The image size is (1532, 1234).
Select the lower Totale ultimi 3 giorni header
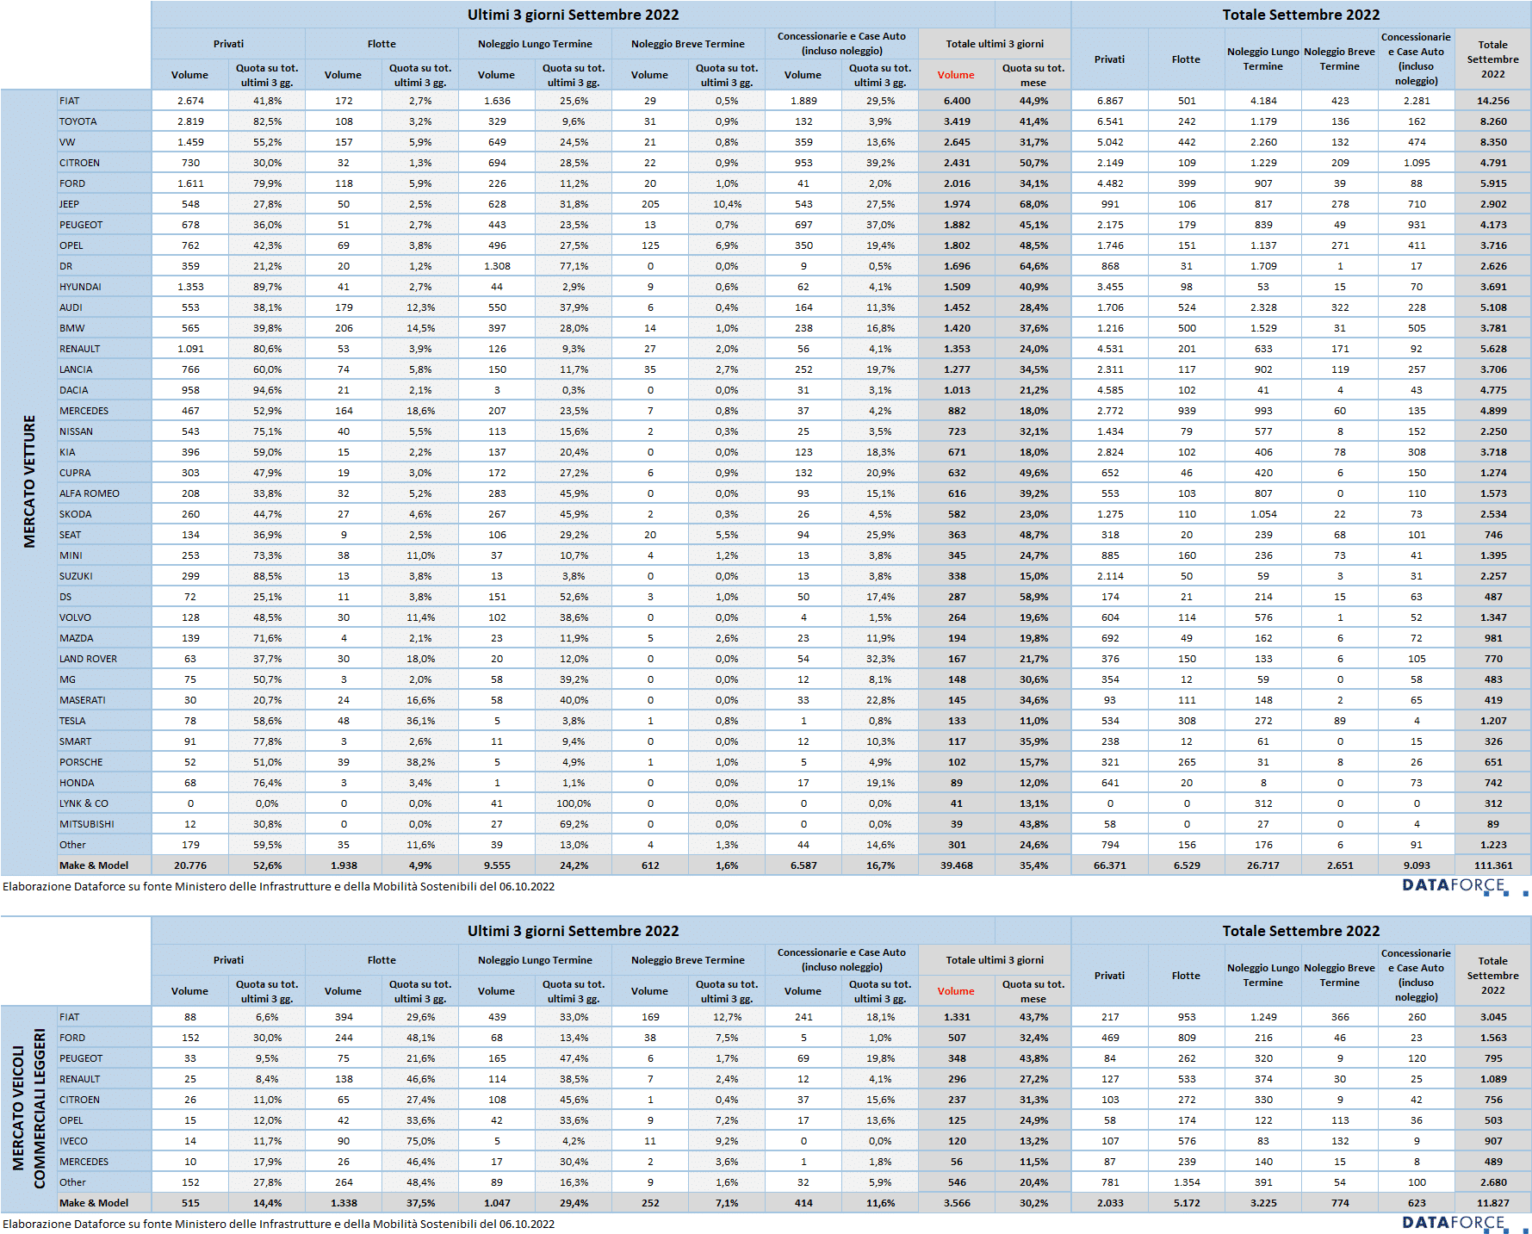coord(995,960)
